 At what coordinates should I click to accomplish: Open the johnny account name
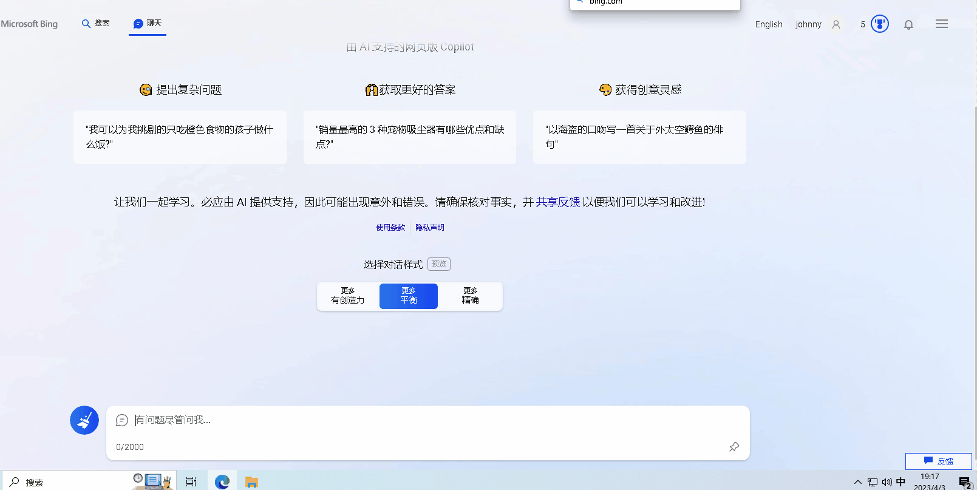click(x=808, y=24)
